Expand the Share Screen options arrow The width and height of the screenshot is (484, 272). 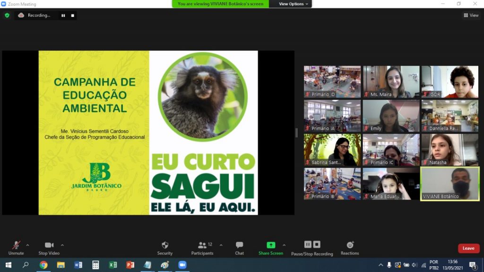(284, 245)
